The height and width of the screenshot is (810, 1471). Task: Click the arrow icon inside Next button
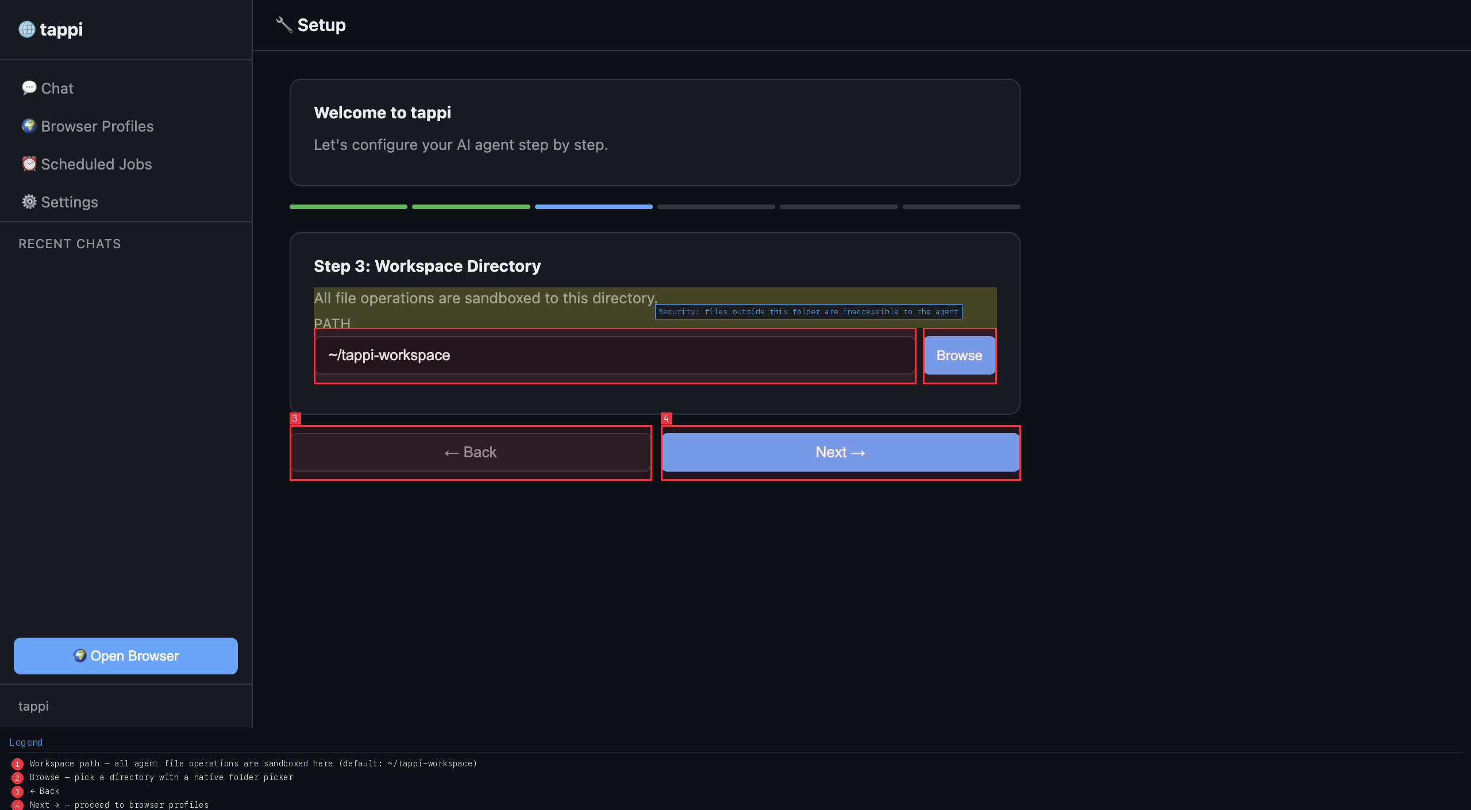[859, 452]
